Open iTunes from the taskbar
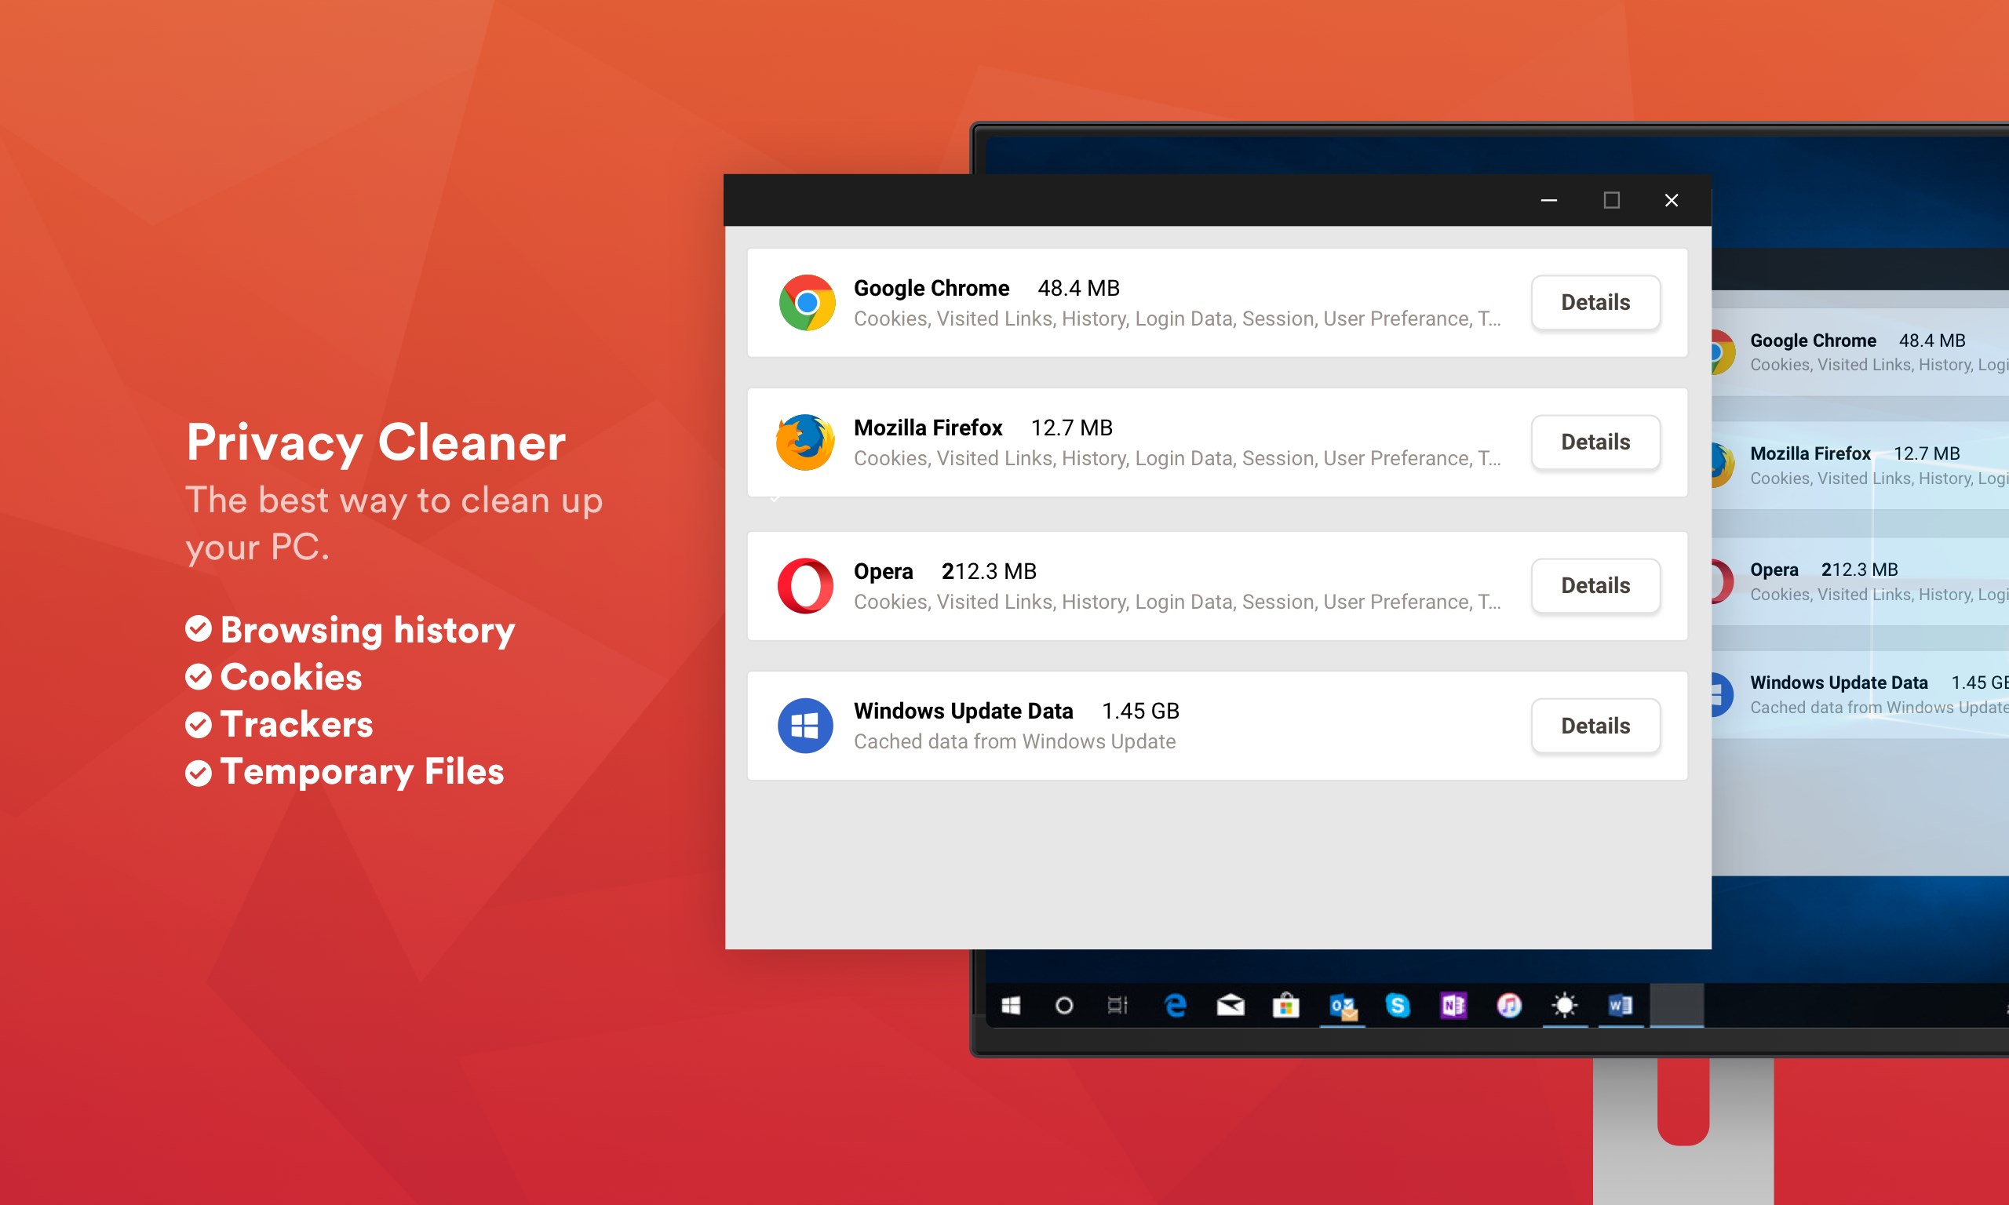 1509,1005
